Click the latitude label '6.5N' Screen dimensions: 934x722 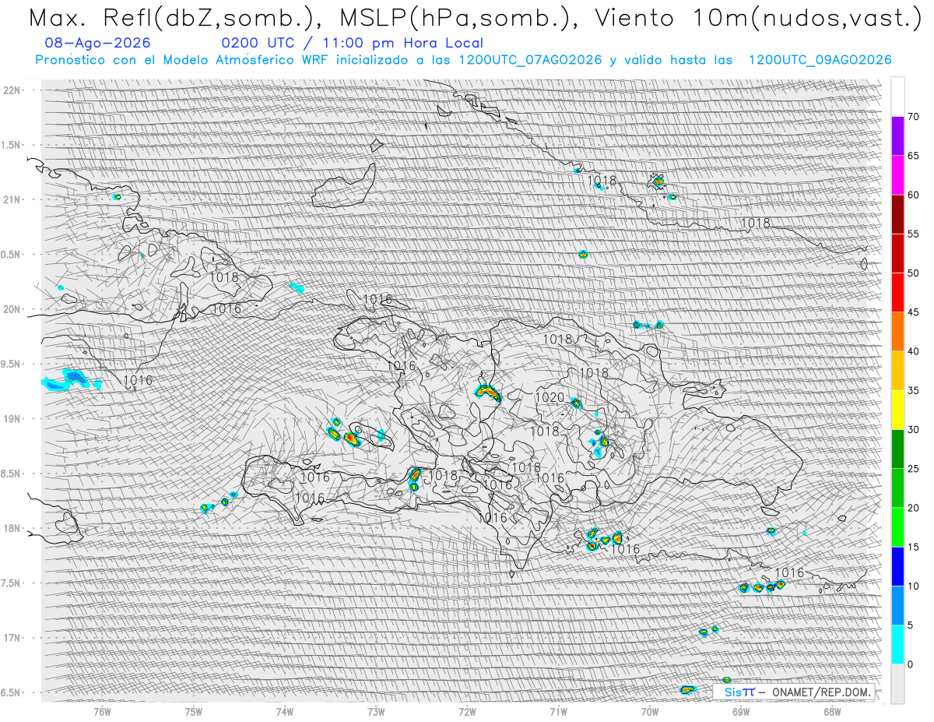[x=11, y=692]
